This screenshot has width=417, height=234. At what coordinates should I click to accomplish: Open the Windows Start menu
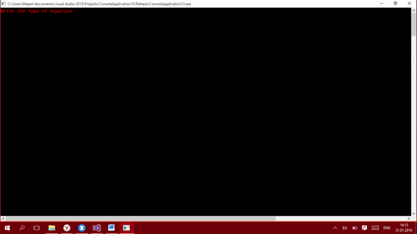point(7,228)
